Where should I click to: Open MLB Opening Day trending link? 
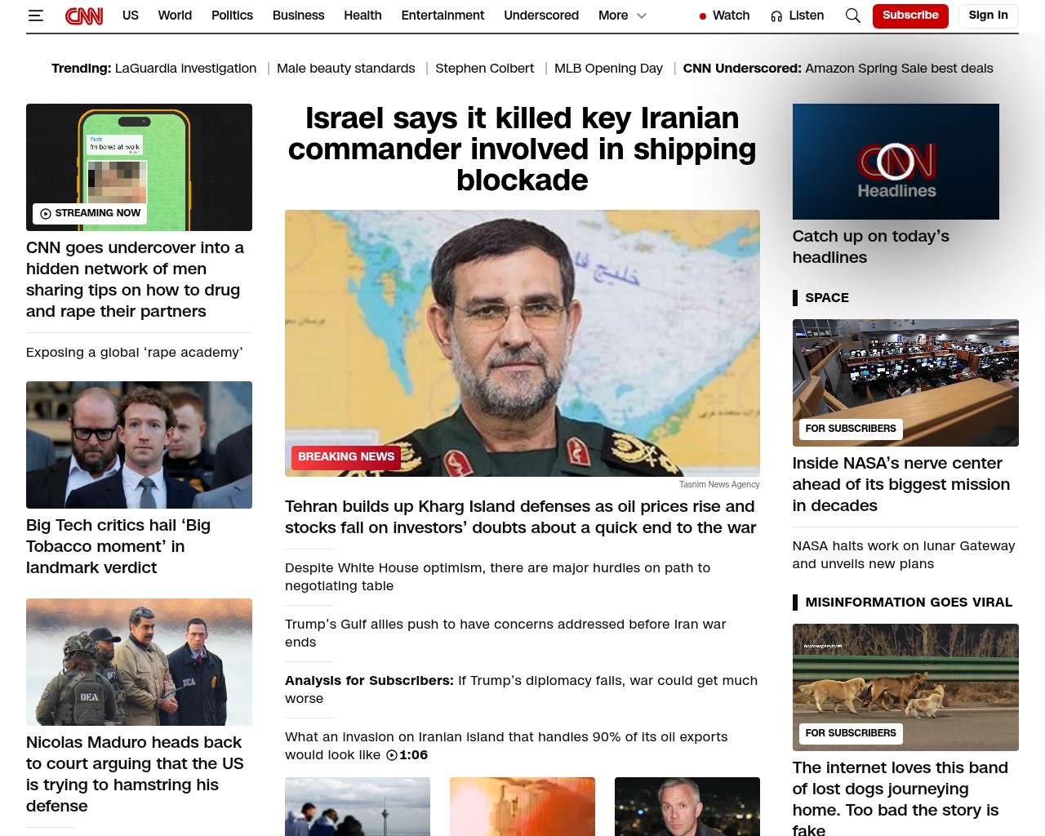click(x=608, y=69)
